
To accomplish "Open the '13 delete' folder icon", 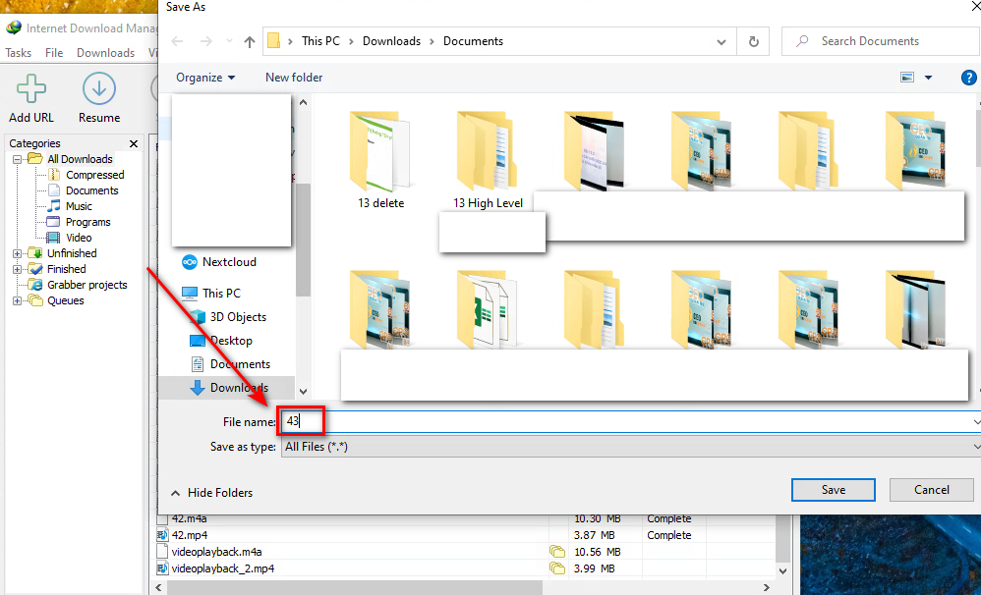I will tap(379, 151).
